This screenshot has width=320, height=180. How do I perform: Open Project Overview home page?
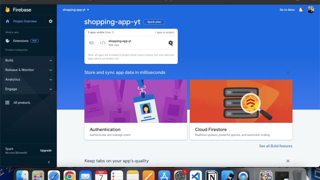[25, 21]
